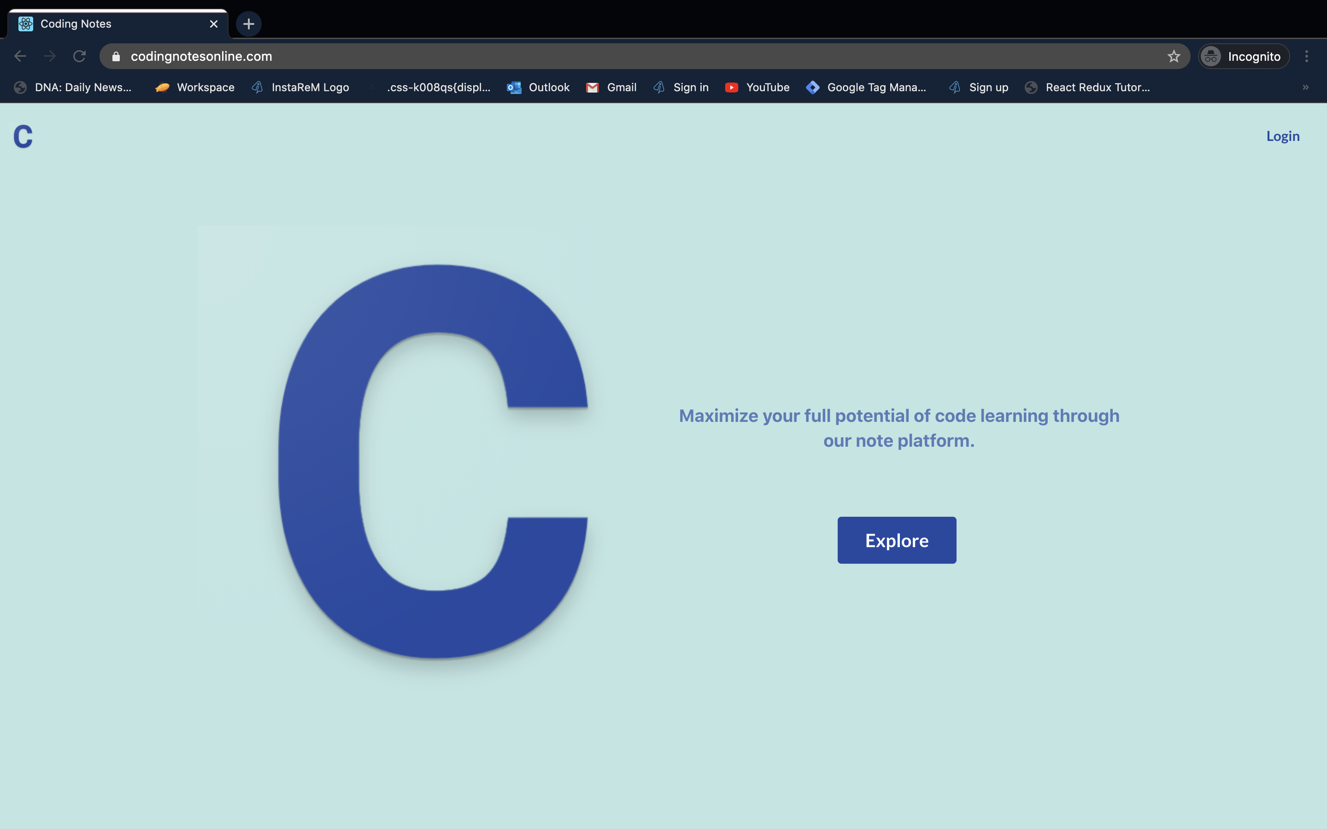The height and width of the screenshot is (829, 1327).
Task: Click the large C logo image
Action: (433, 461)
